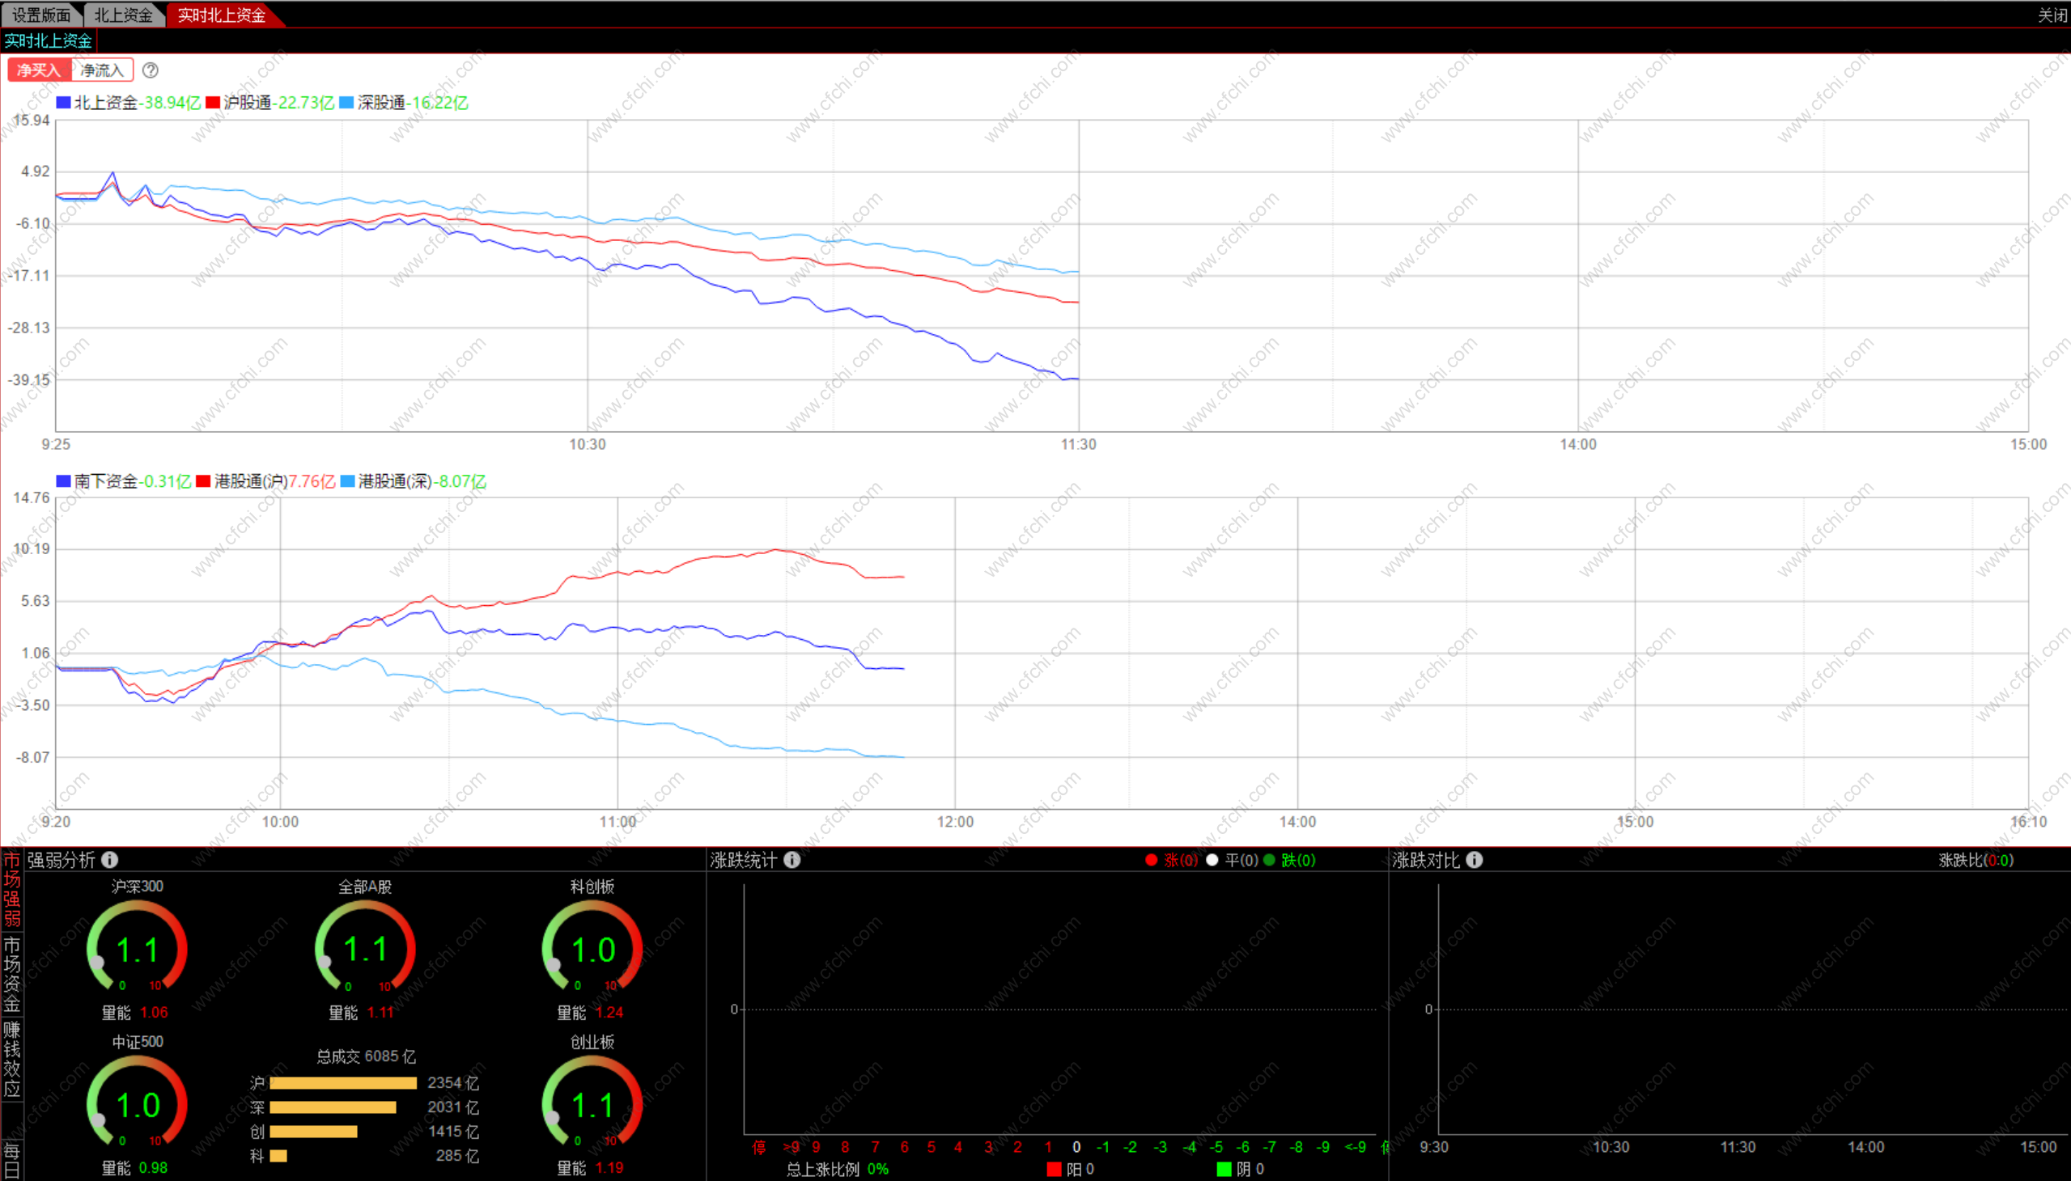The height and width of the screenshot is (1181, 2071).
Task: Click the blue 北上资金 legend color swatch
Action: (x=63, y=102)
